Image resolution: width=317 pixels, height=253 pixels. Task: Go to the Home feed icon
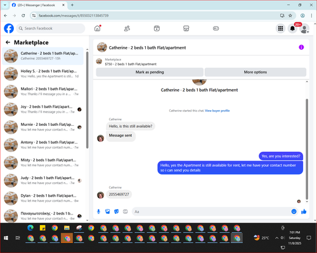pos(98,28)
